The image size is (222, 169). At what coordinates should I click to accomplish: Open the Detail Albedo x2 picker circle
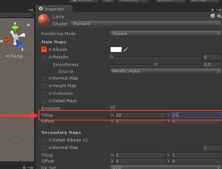point(50,140)
